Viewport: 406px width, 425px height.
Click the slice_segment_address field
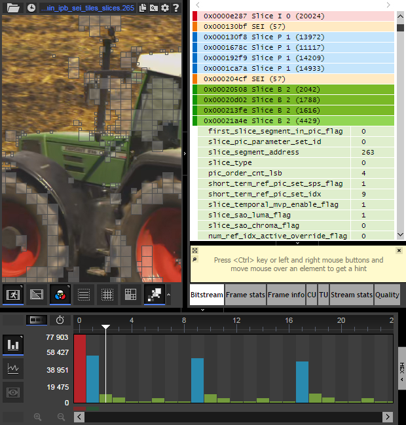(296, 152)
